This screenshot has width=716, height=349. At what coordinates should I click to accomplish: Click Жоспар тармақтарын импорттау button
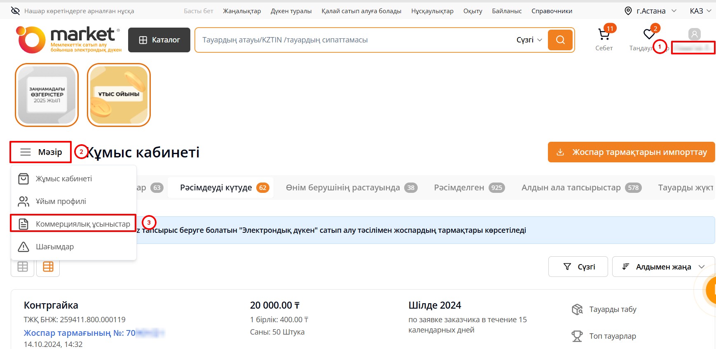pyautogui.click(x=631, y=152)
